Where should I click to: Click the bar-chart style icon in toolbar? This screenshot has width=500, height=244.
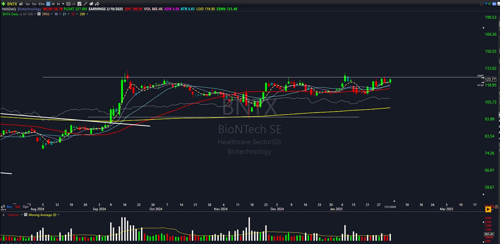tap(73, 4)
